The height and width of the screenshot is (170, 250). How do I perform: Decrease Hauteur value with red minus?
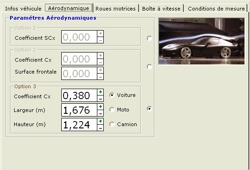[x=101, y=128]
